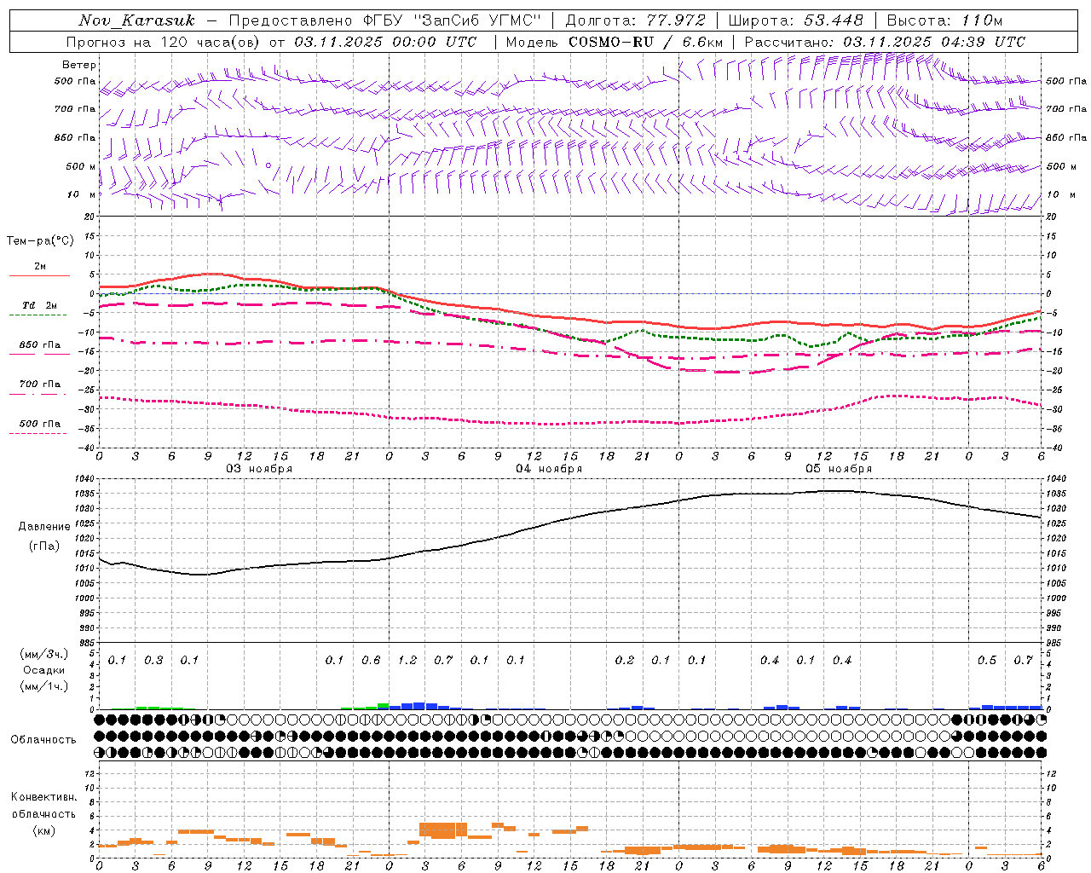Viewport: 1091px width, 873px height.
Task: Click the Осадки label
Action: click(44, 670)
